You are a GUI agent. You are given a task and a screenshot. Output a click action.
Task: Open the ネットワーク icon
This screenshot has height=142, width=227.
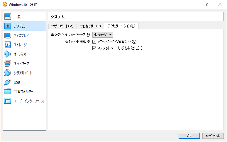(8, 63)
